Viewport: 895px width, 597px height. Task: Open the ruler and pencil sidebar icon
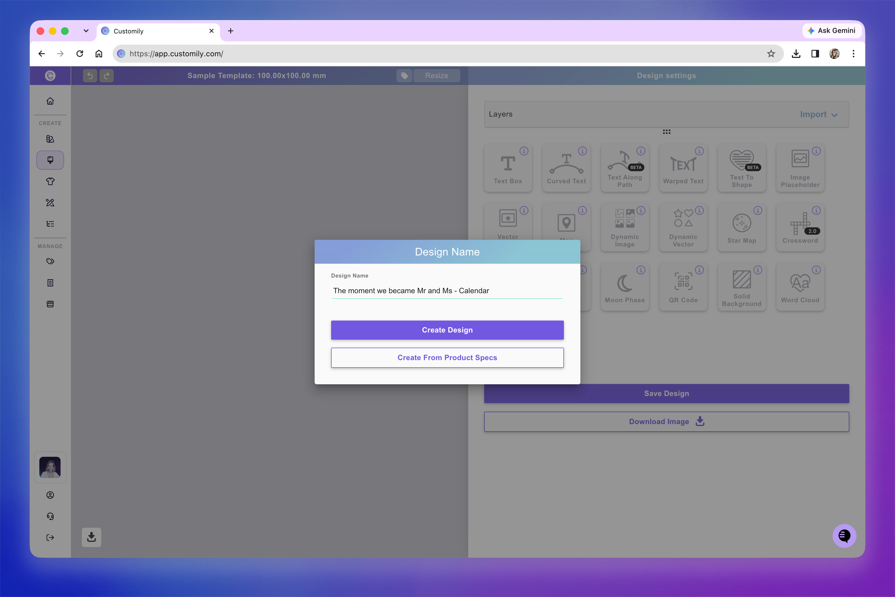(x=50, y=203)
